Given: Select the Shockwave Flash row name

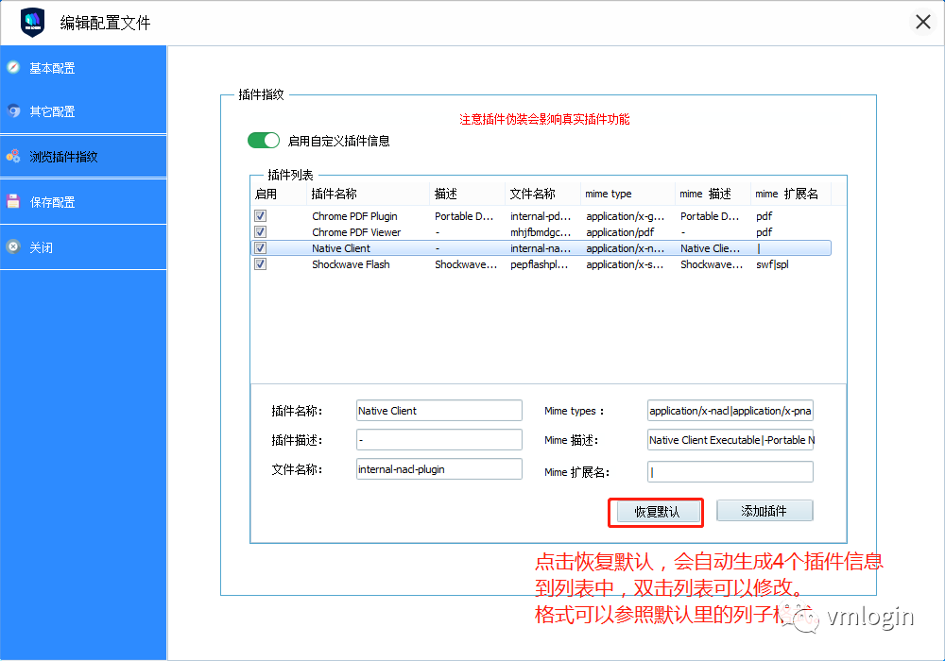Looking at the screenshot, I should tap(351, 265).
